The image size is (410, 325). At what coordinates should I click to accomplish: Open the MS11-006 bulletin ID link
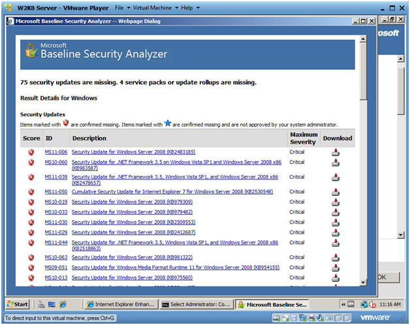pos(56,152)
